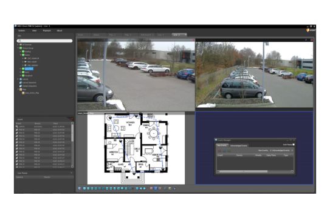Click the red record icon in bottom toolbar

click(x=151, y=188)
